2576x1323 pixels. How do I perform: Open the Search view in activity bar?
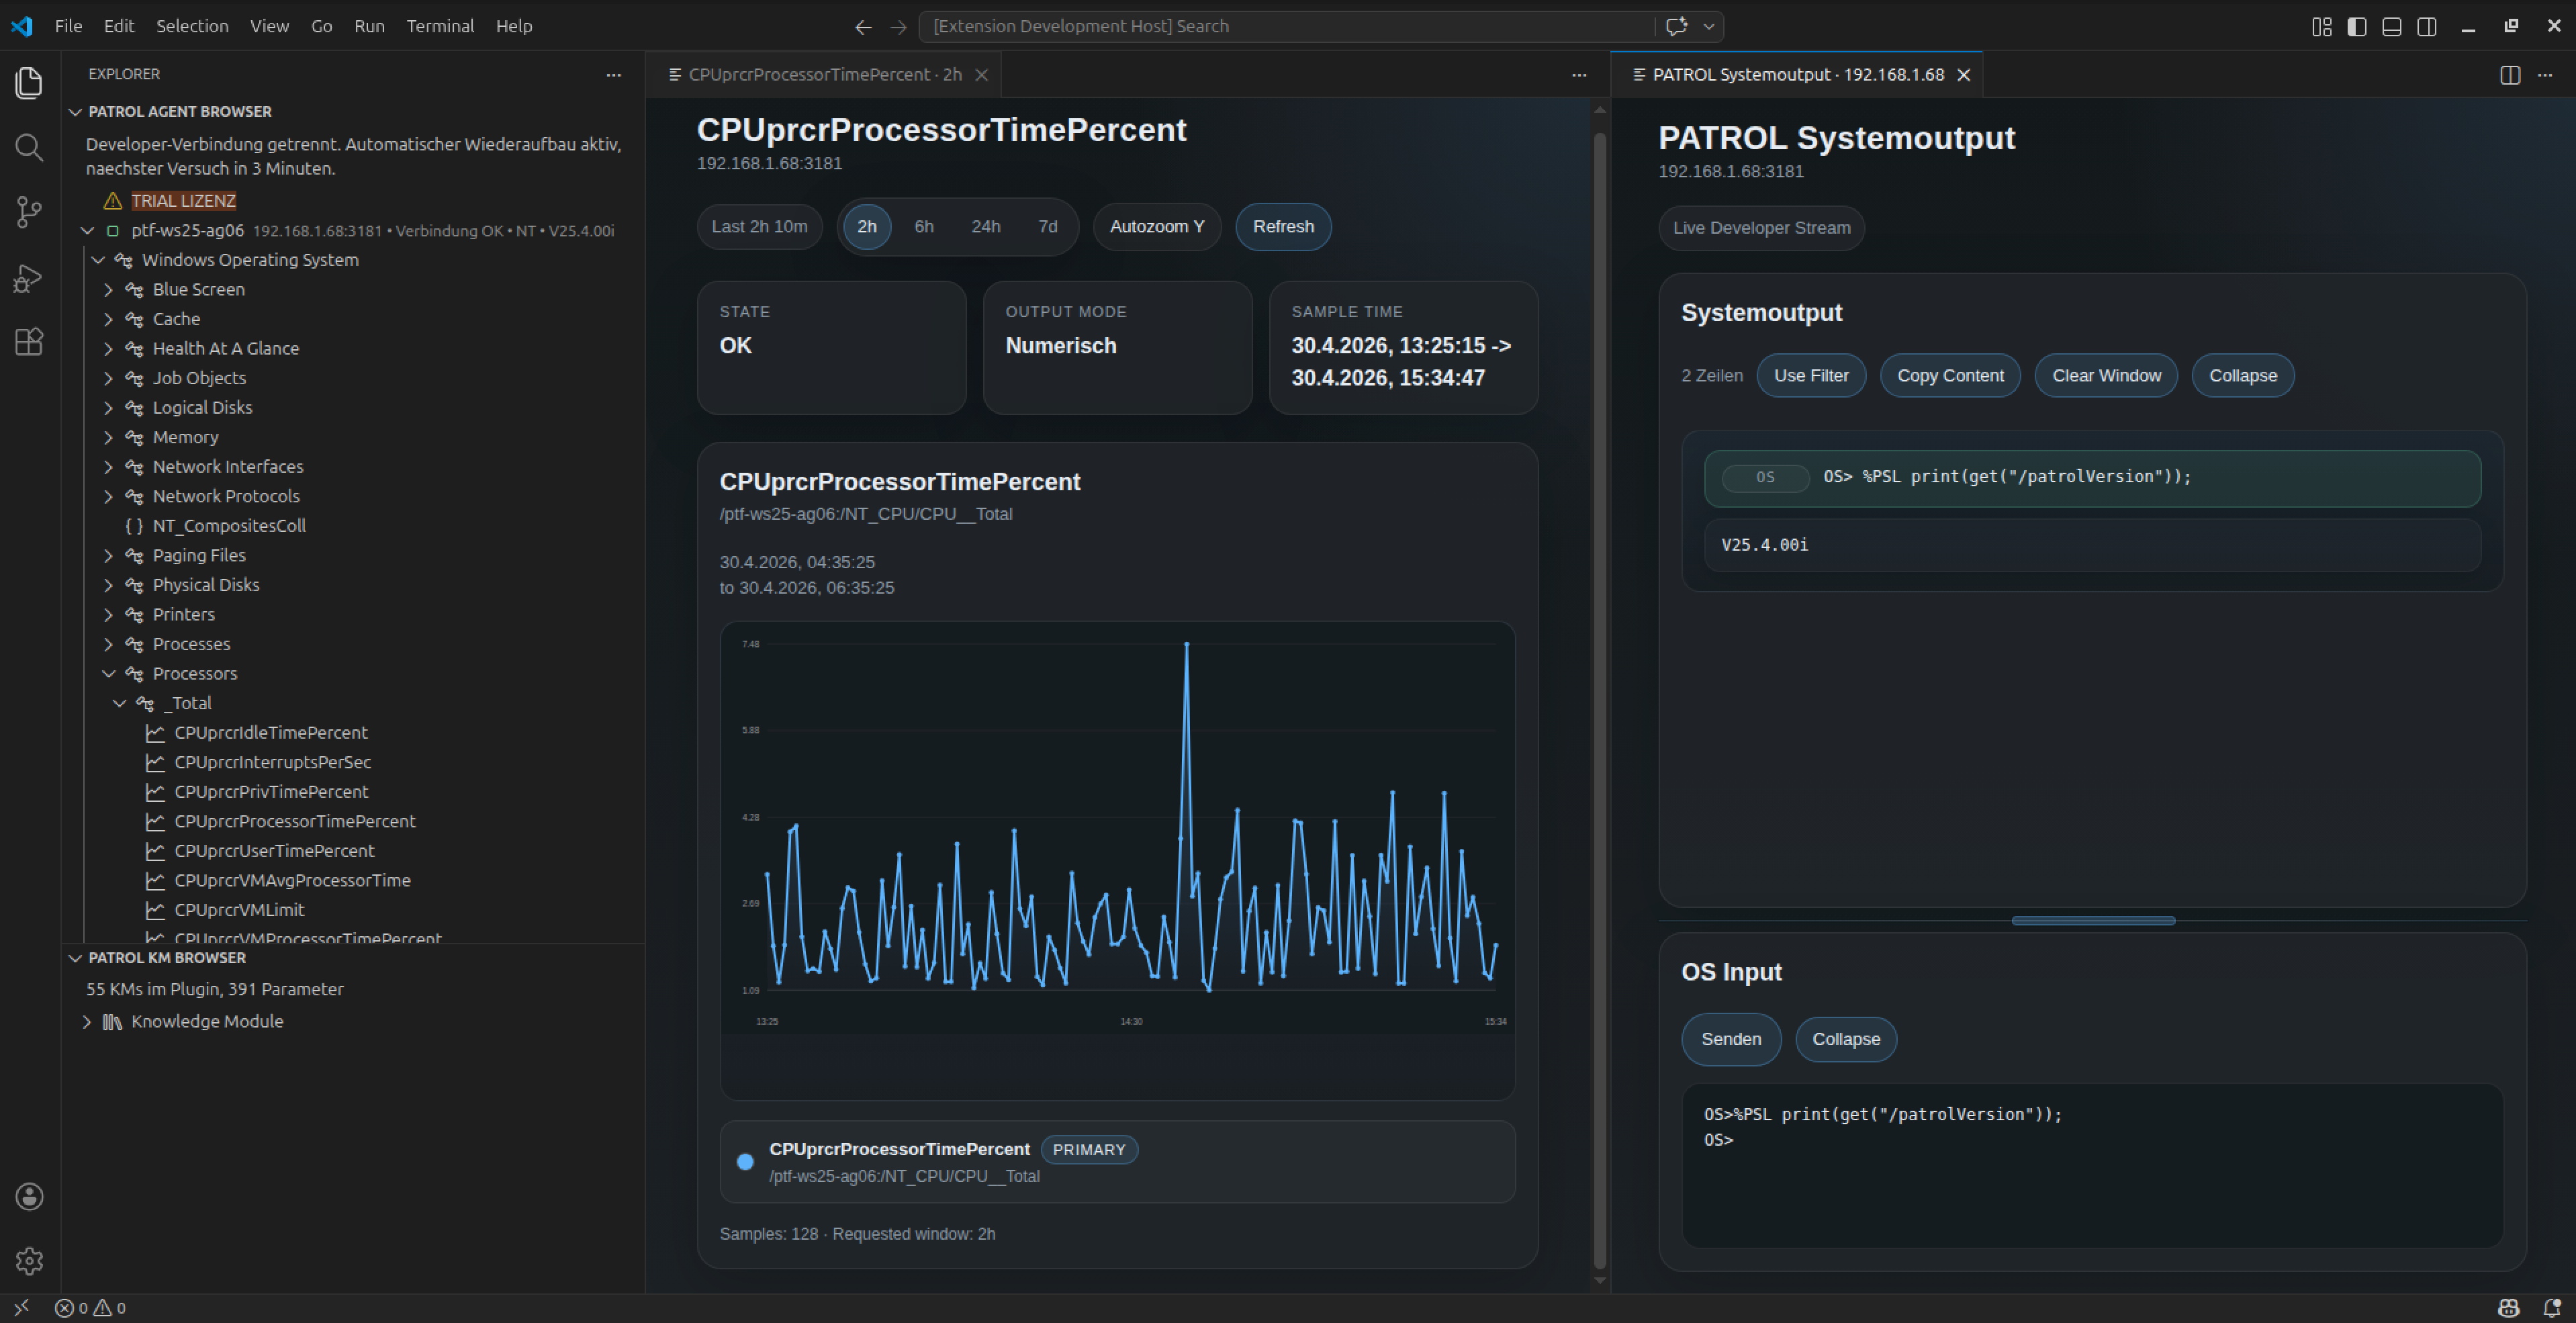[x=29, y=148]
